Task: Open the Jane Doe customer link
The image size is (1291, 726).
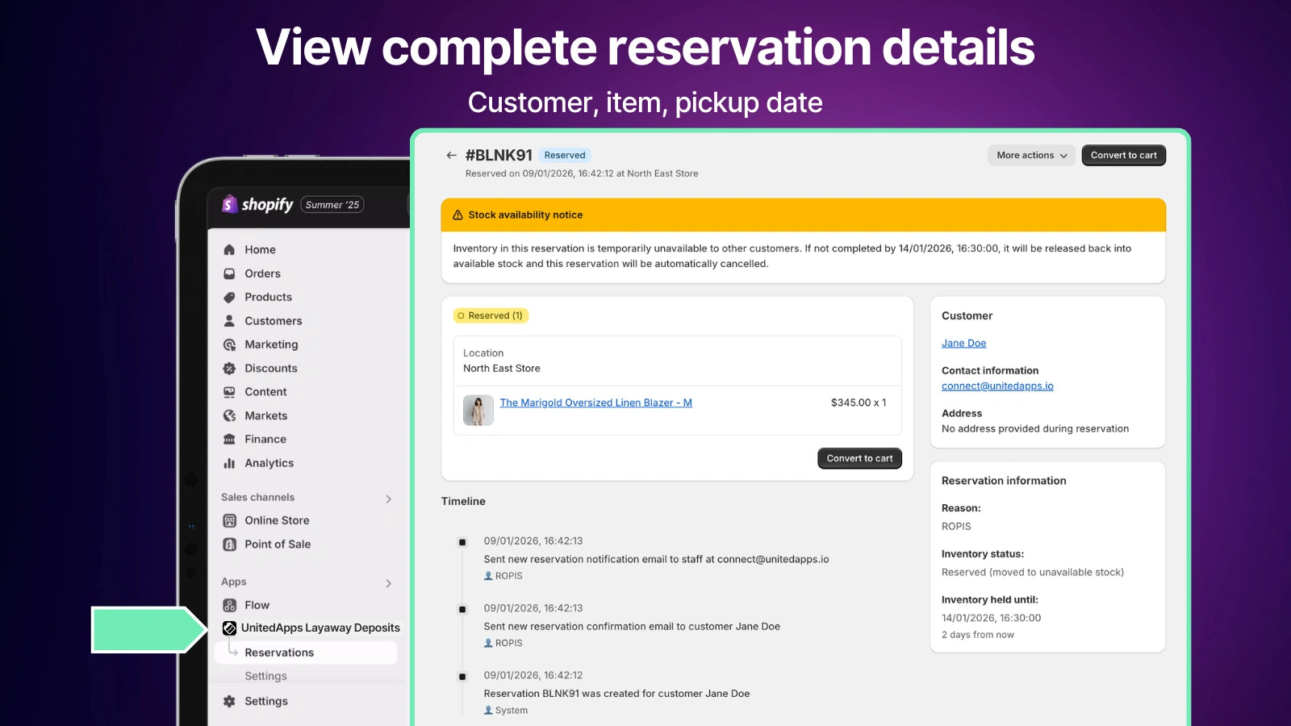Action: 963,343
